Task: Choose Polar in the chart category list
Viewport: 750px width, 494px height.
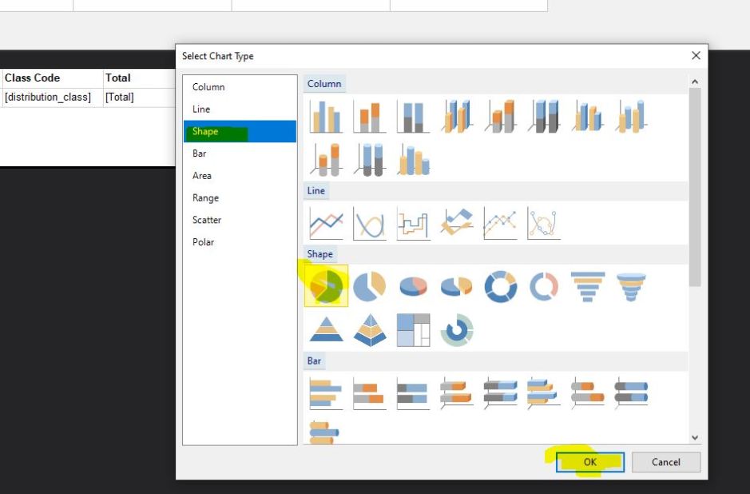Action: 240,241
